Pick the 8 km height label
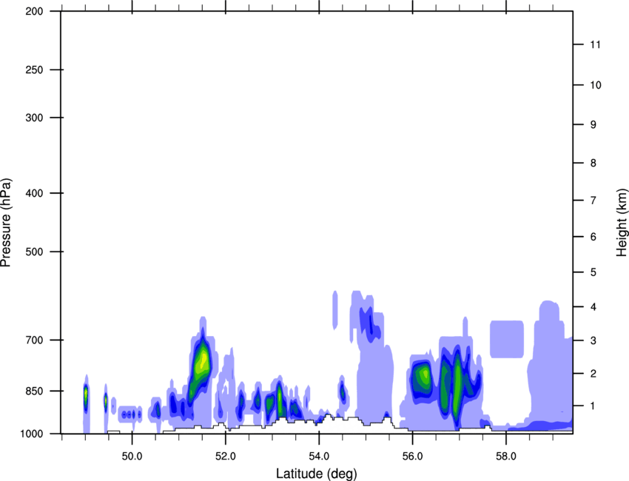The image size is (629, 481). pyautogui.click(x=593, y=163)
